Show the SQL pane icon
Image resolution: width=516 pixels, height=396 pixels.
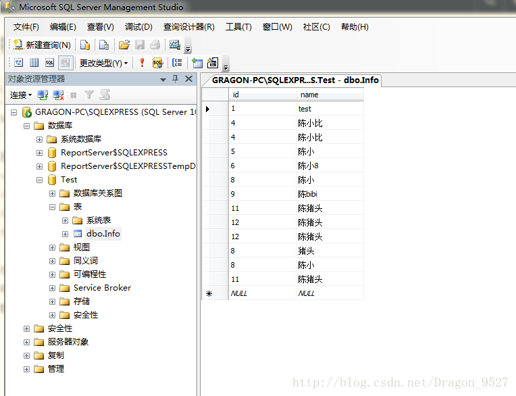50,63
